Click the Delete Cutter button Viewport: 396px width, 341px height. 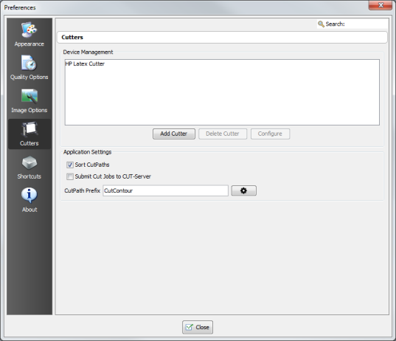point(223,134)
